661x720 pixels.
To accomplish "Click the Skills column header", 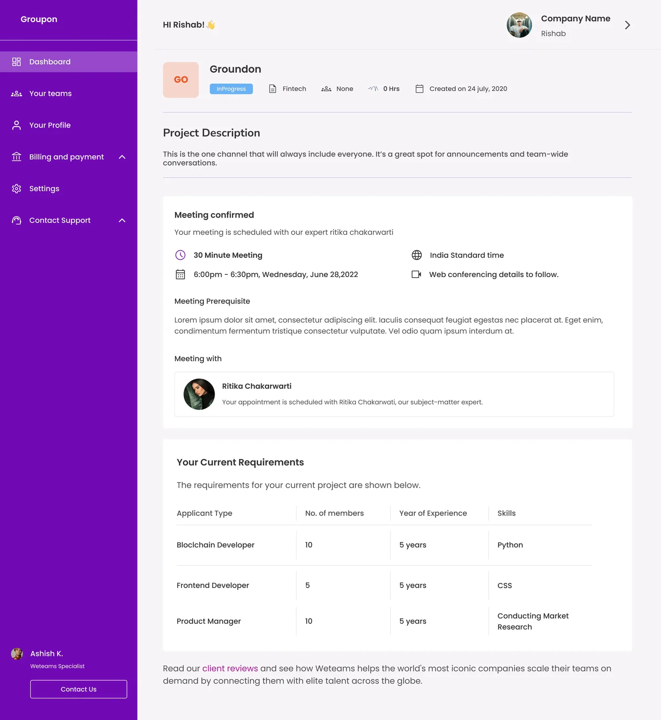I will tap(506, 513).
